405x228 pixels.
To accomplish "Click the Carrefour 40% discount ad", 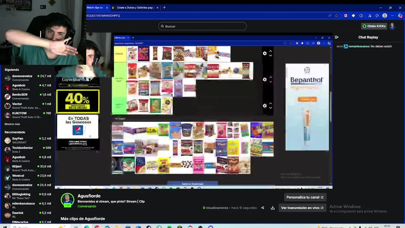I will click(78, 101).
